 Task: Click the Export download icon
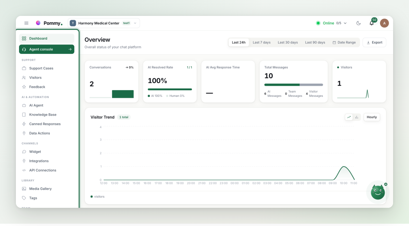[368, 43]
